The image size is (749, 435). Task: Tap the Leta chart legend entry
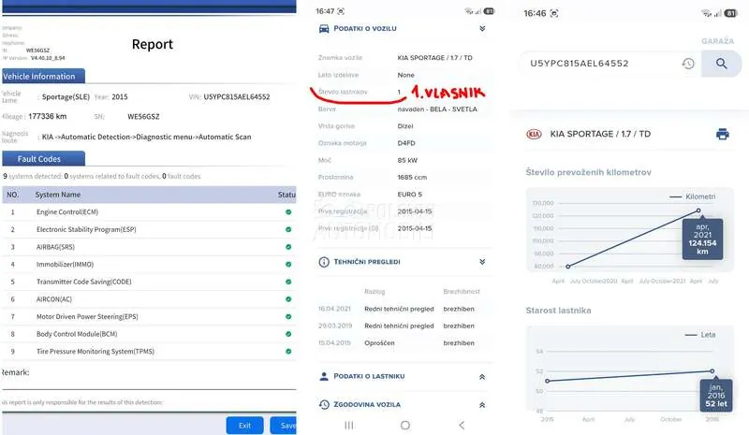(x=699, y=335)
